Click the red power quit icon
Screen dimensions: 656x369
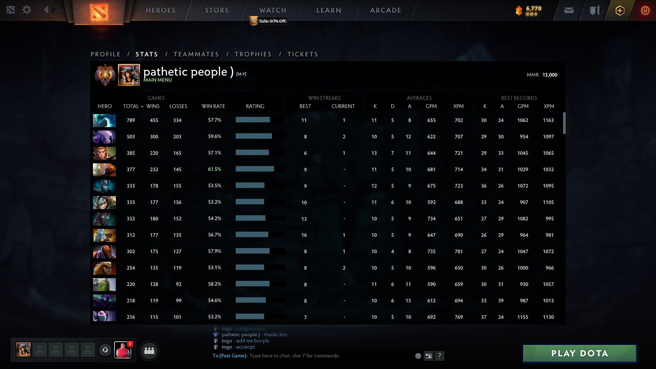click(x=645, y=10)
